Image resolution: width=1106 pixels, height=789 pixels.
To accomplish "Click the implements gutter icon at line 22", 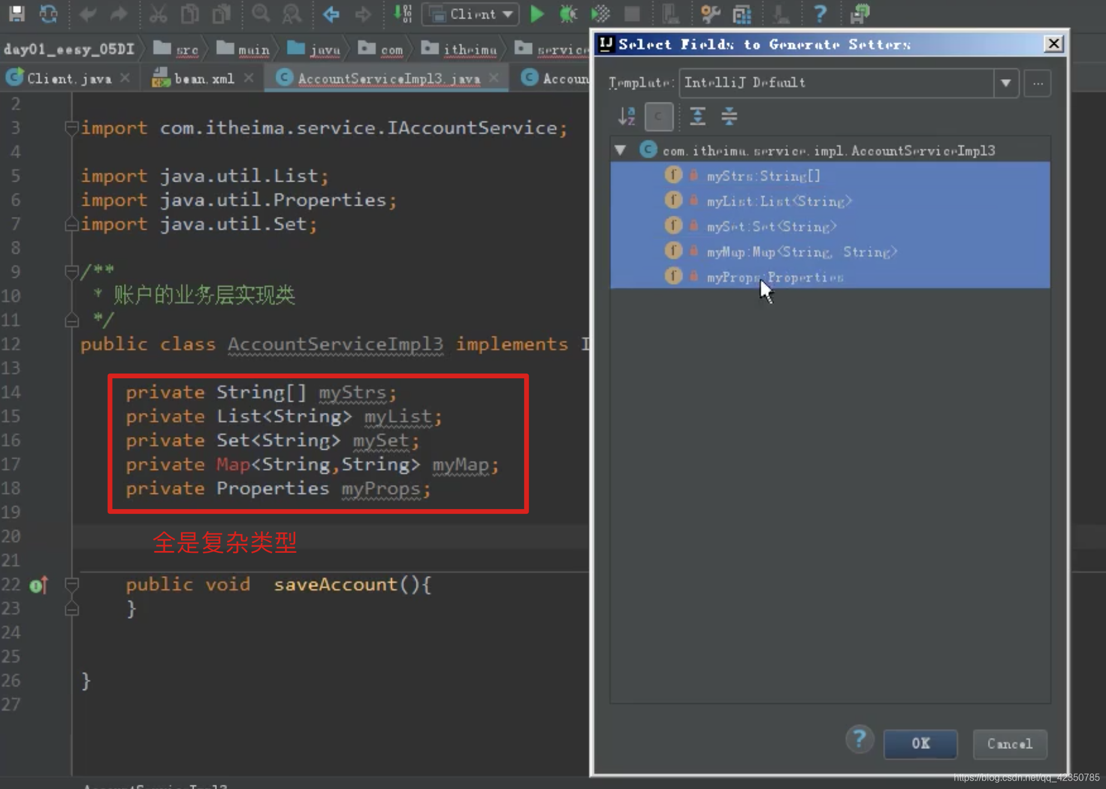I will coord(39,585).
